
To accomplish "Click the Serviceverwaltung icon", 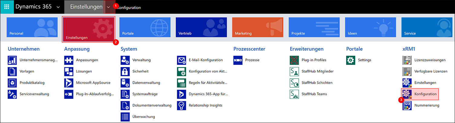I will pos(12,94).
